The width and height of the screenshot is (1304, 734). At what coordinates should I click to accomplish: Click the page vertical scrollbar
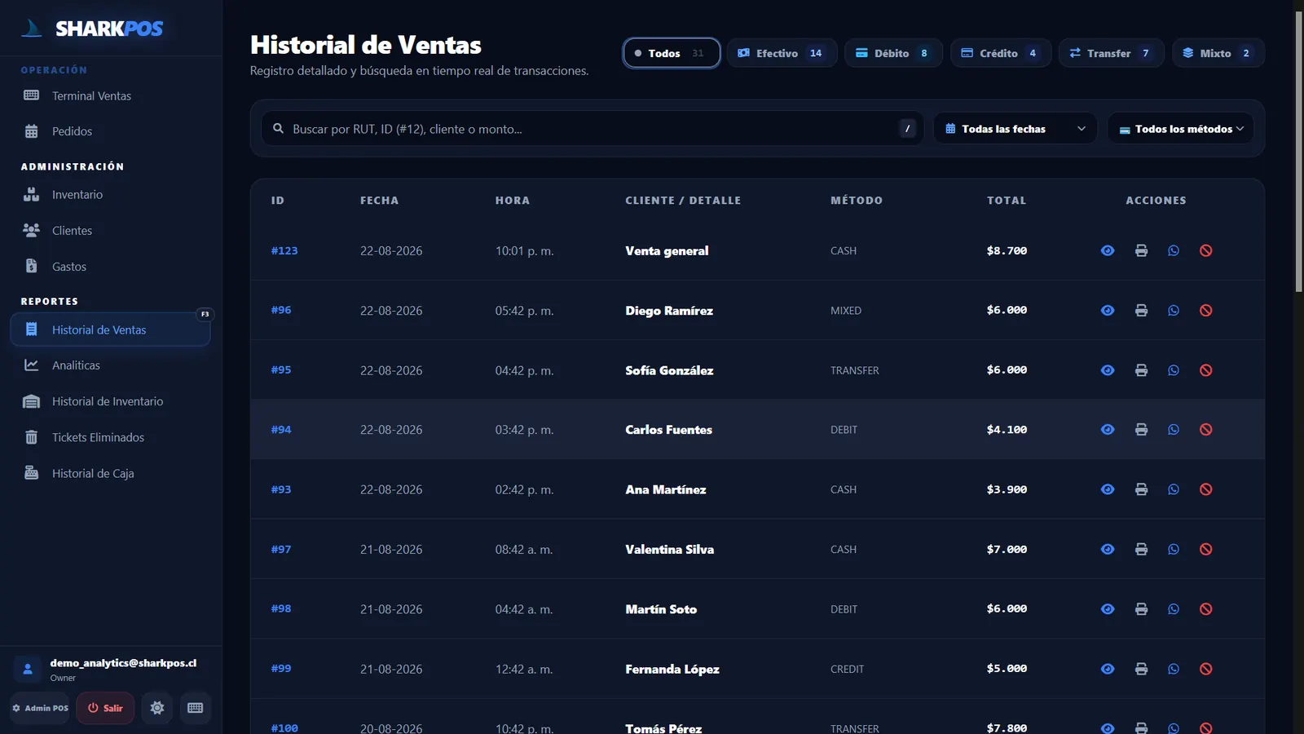point(1299,152)
